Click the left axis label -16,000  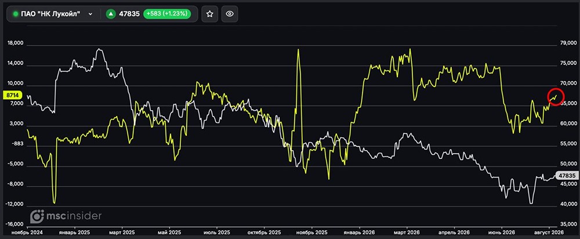click(x=14, y=224)
